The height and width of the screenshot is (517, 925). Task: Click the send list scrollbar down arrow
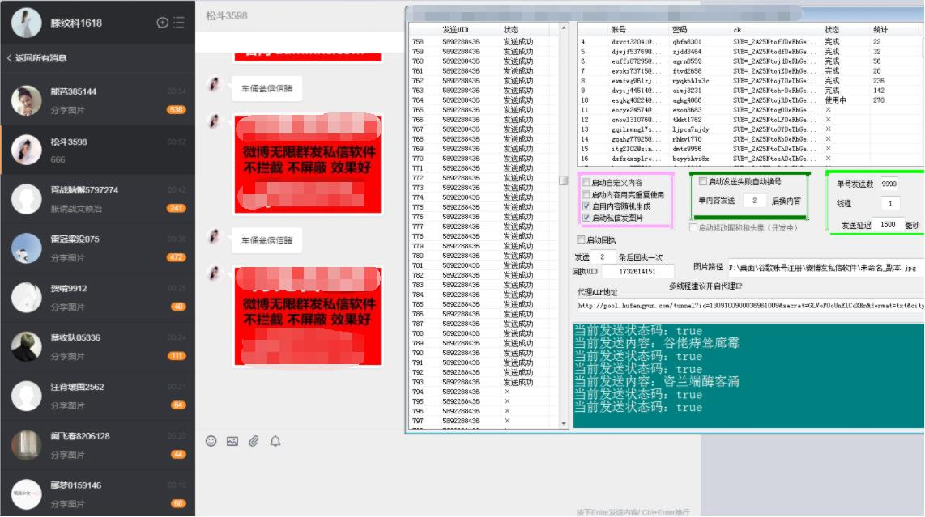[564, 423]
